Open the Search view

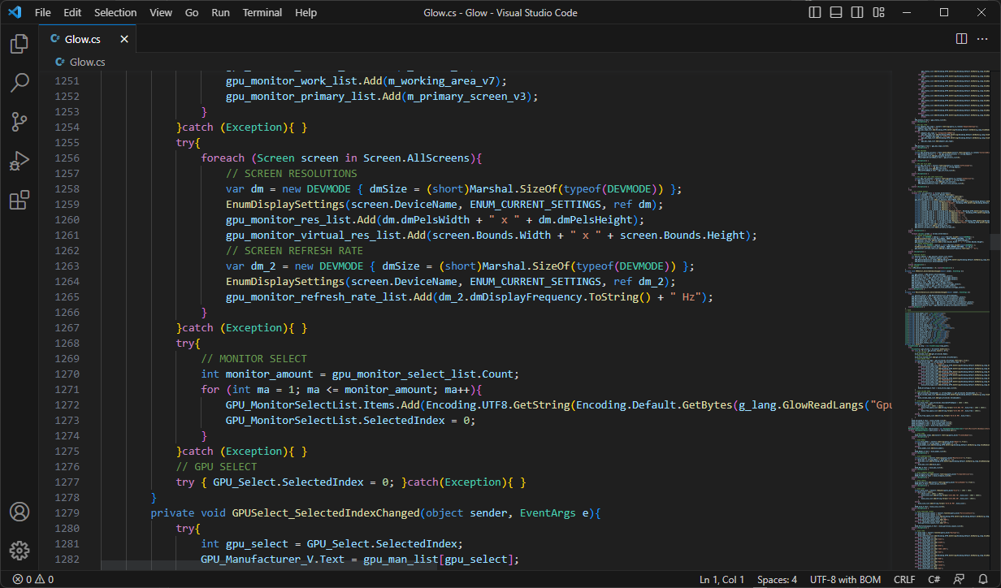(x=19, y=83)
